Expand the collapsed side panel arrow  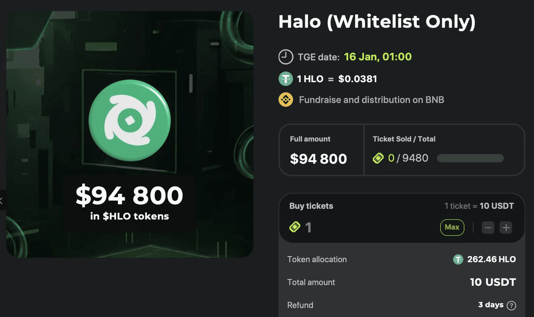(2, 200)
